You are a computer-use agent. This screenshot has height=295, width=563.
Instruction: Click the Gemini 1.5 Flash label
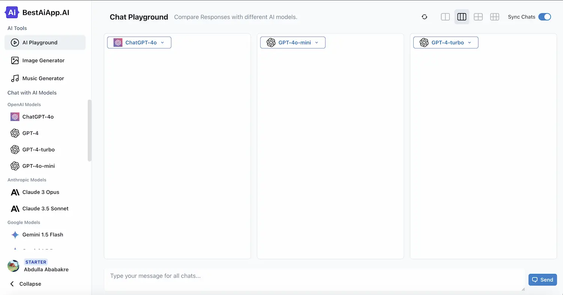tap(43, 235)
